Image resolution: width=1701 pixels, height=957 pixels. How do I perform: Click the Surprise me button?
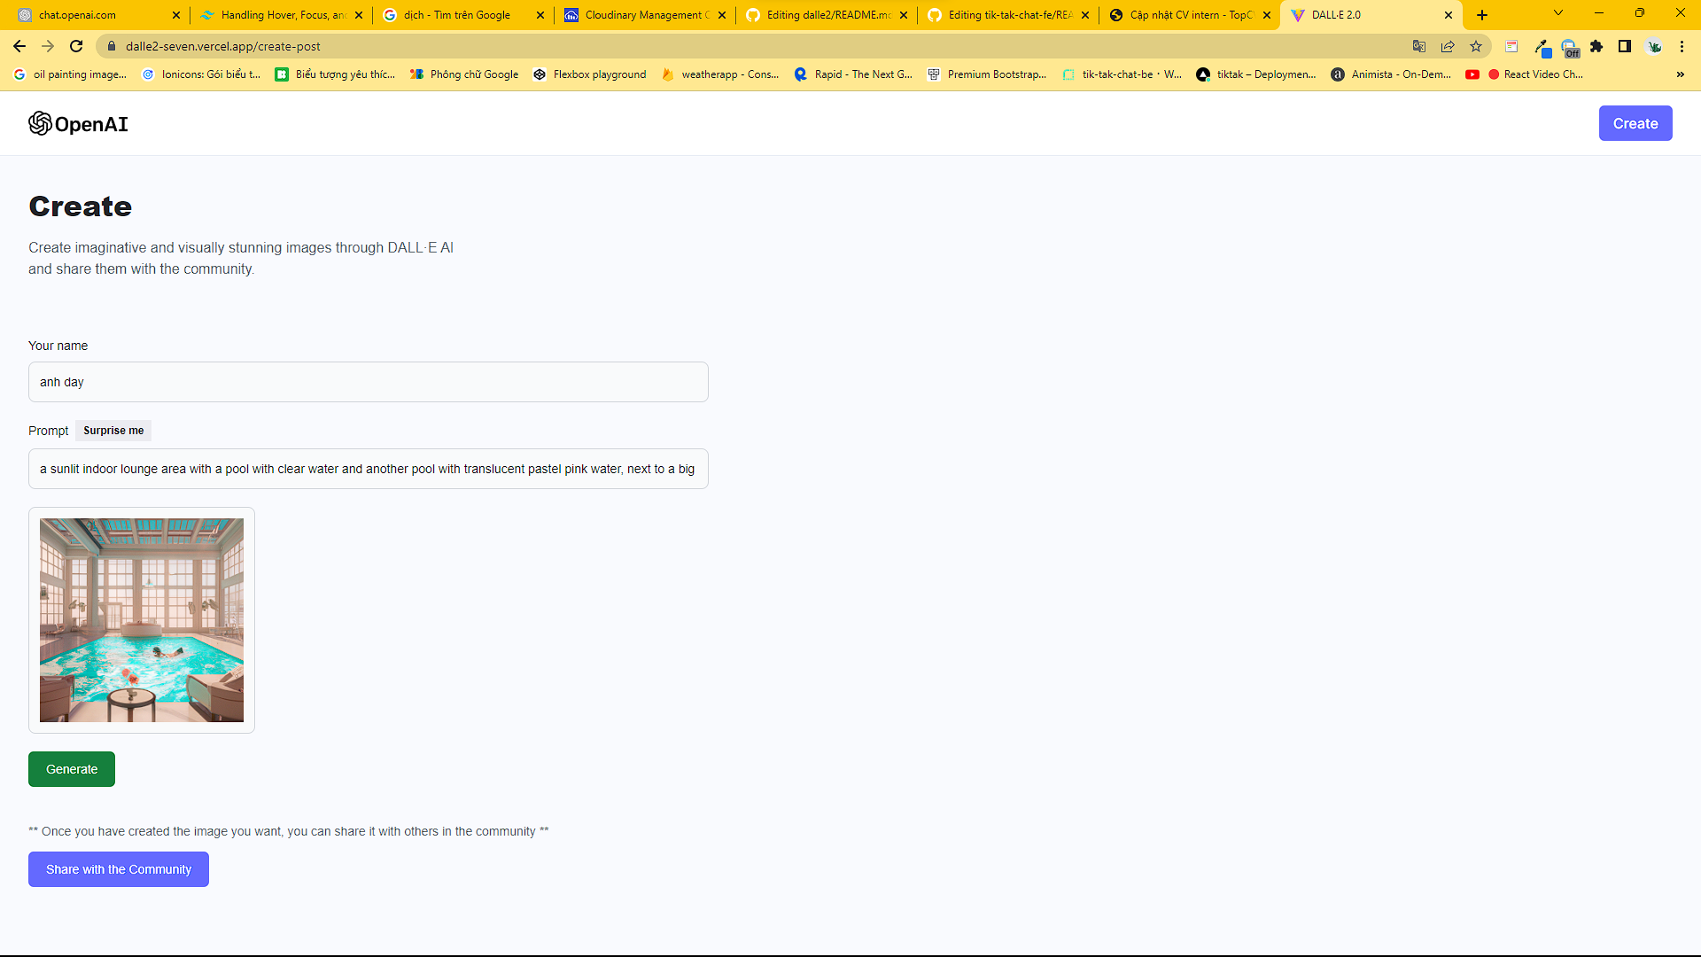pyautogui.click(x=113, y=431)
